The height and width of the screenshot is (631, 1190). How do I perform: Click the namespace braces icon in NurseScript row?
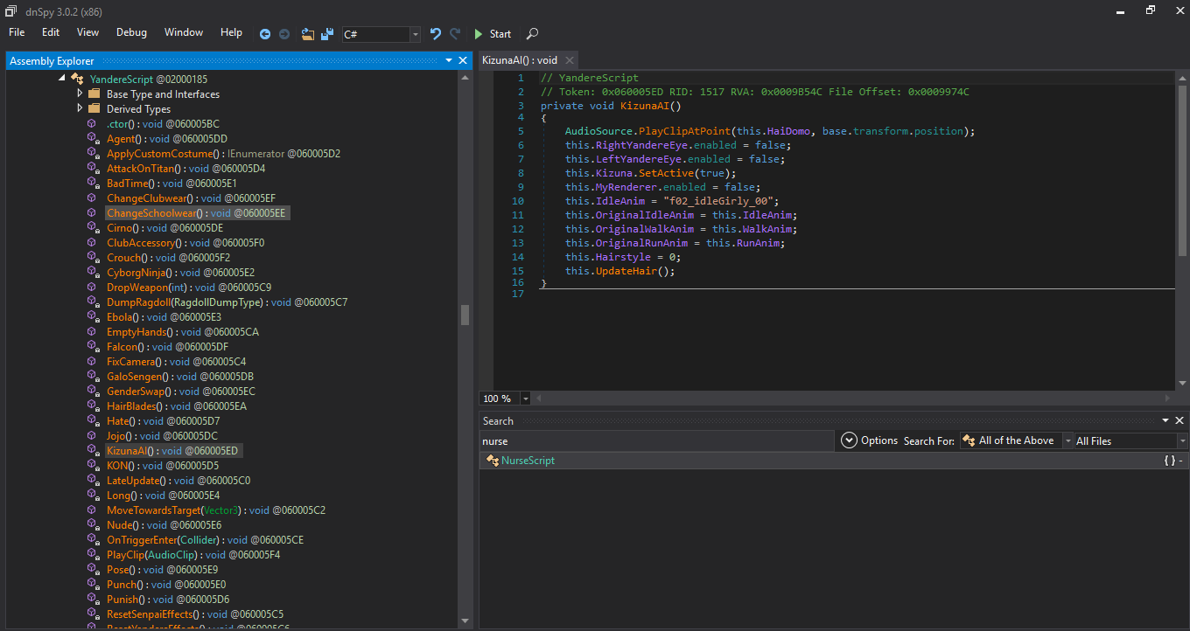(1169, 461)
